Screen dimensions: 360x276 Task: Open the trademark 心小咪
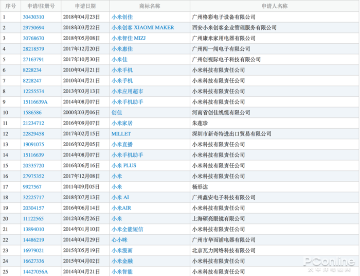(x=119, y=240)
